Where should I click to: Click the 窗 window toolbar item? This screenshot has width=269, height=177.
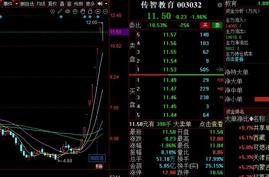click(69, 4)
